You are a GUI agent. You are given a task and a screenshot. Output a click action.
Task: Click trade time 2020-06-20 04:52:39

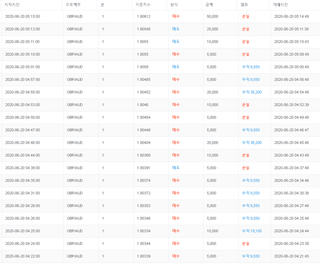pos(291,105)
